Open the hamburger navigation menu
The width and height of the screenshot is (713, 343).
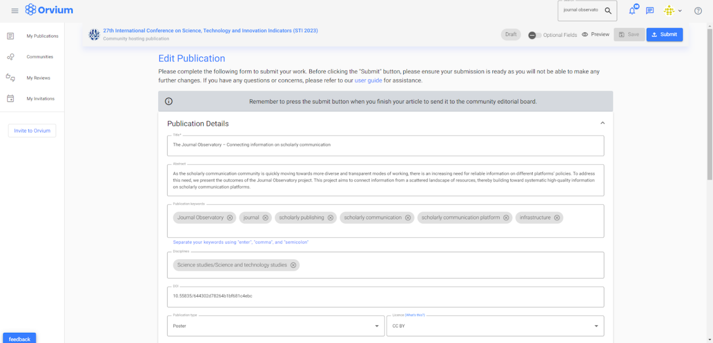(x=15, y=11)
